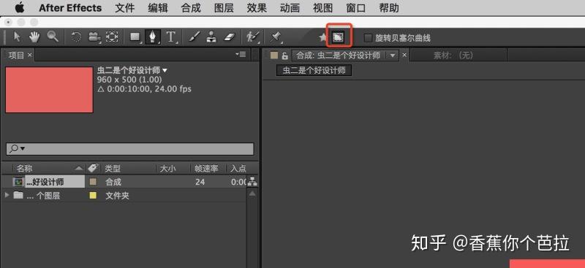Select the Clone Stamp tool
Screen dimensions: 585x268
(211, 37)
